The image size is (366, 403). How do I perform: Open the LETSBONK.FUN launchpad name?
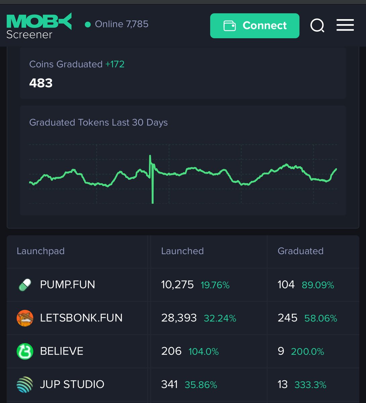[81, 318]
